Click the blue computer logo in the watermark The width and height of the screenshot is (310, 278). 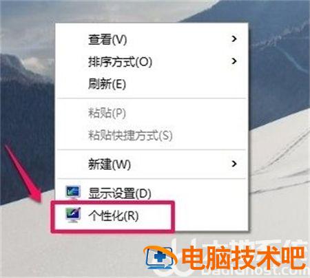click(x=159, y=257)
